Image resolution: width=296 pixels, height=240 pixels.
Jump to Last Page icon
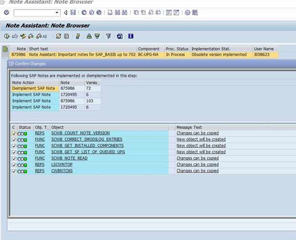pyautogui.click(x=158, y=12)
